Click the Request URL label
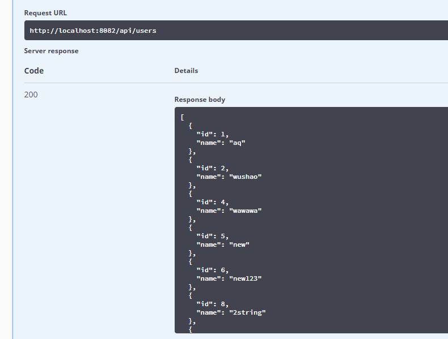Image resolution: width=448 pixels, height=339 pixels. click(45, 12)
